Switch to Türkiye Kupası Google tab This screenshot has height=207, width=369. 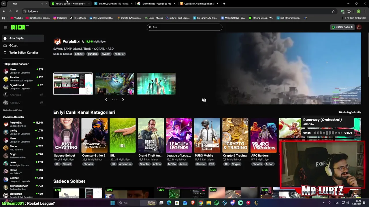coord(156,4)
